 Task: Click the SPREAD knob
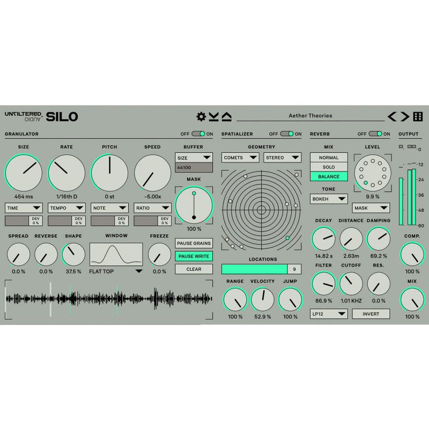(x=18, y=254)
